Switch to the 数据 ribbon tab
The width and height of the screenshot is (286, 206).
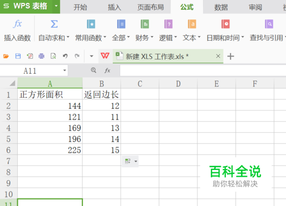tap(221, 7)
